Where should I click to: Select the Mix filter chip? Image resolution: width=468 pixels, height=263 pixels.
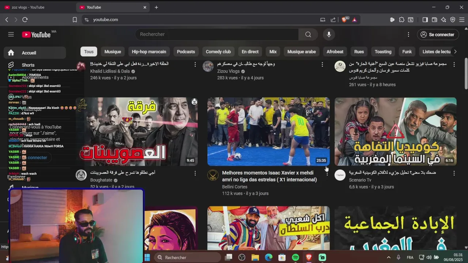pyautogui.click(x=273, y=52)
